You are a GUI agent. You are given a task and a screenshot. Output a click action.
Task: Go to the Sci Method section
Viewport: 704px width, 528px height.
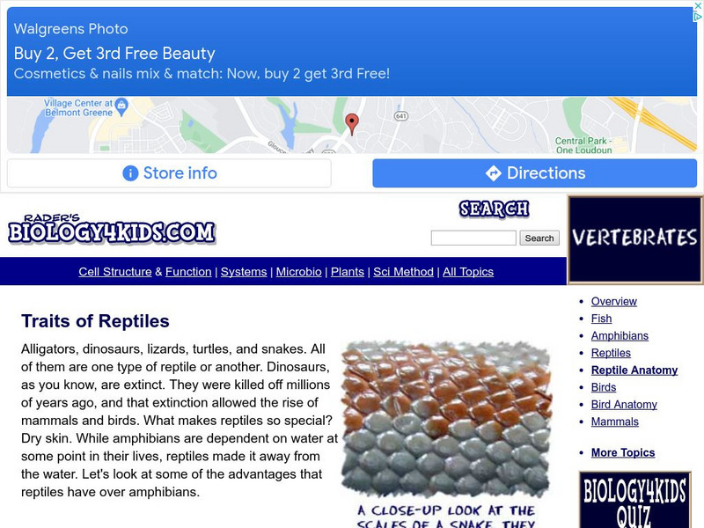point(403,272)
